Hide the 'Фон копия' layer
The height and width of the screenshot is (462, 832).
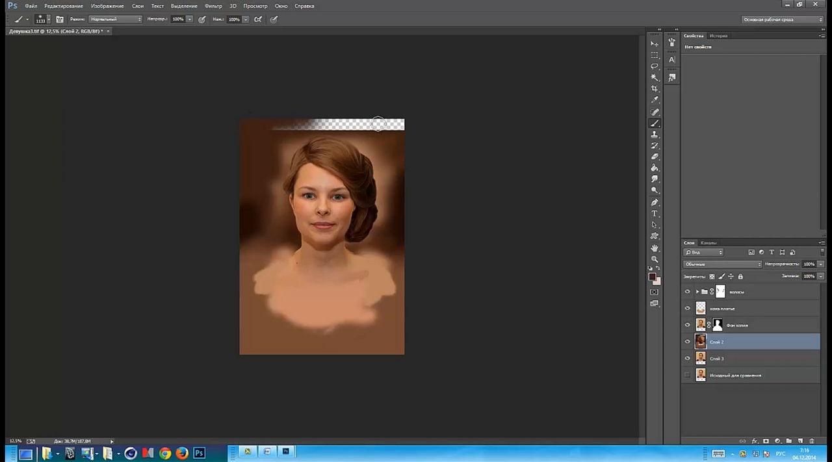coord(688,325)
